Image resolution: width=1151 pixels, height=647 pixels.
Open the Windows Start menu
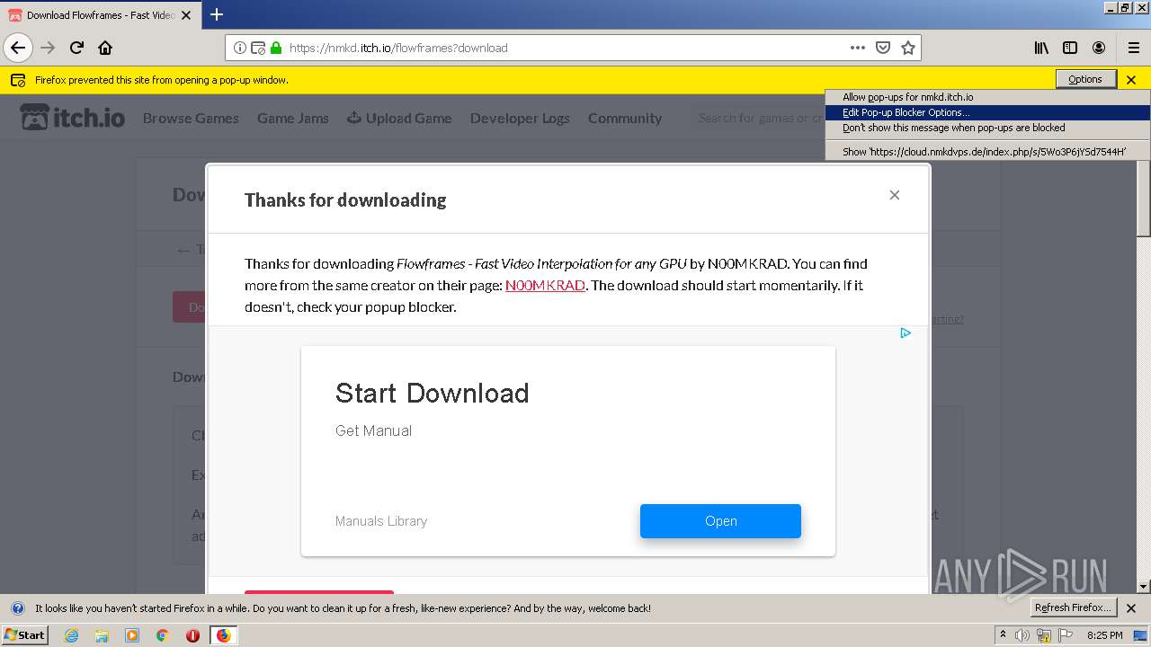[x=24, y=634]
